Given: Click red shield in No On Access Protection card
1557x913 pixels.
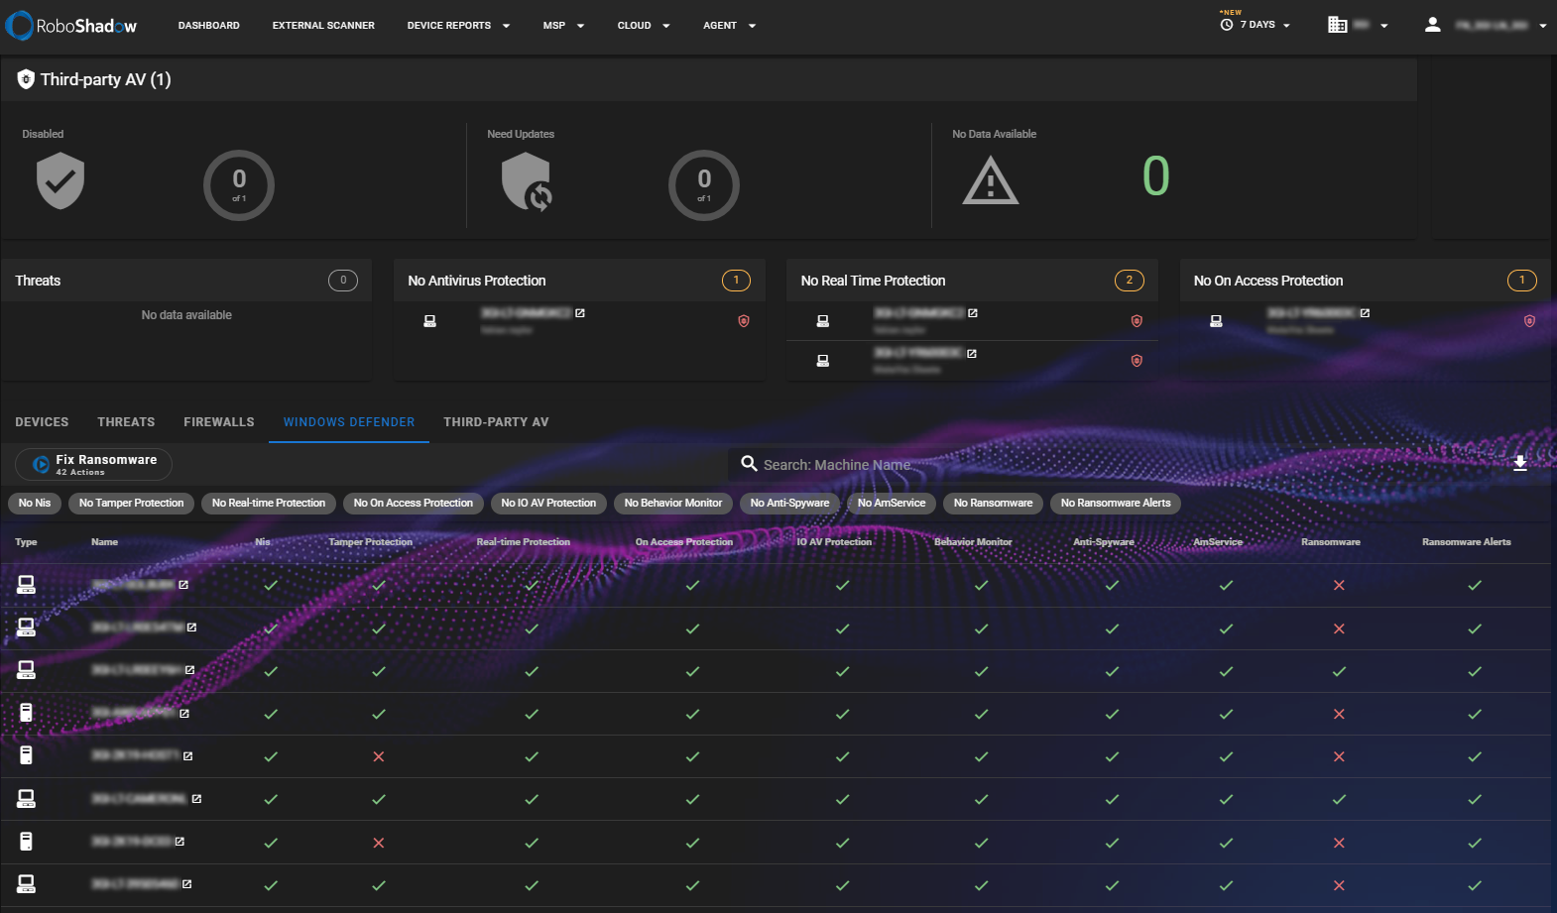Looking at the screenshot, I should point(1529,321).
